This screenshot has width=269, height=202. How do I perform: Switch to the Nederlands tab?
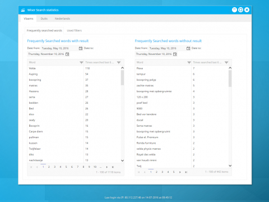coord(62,19)
